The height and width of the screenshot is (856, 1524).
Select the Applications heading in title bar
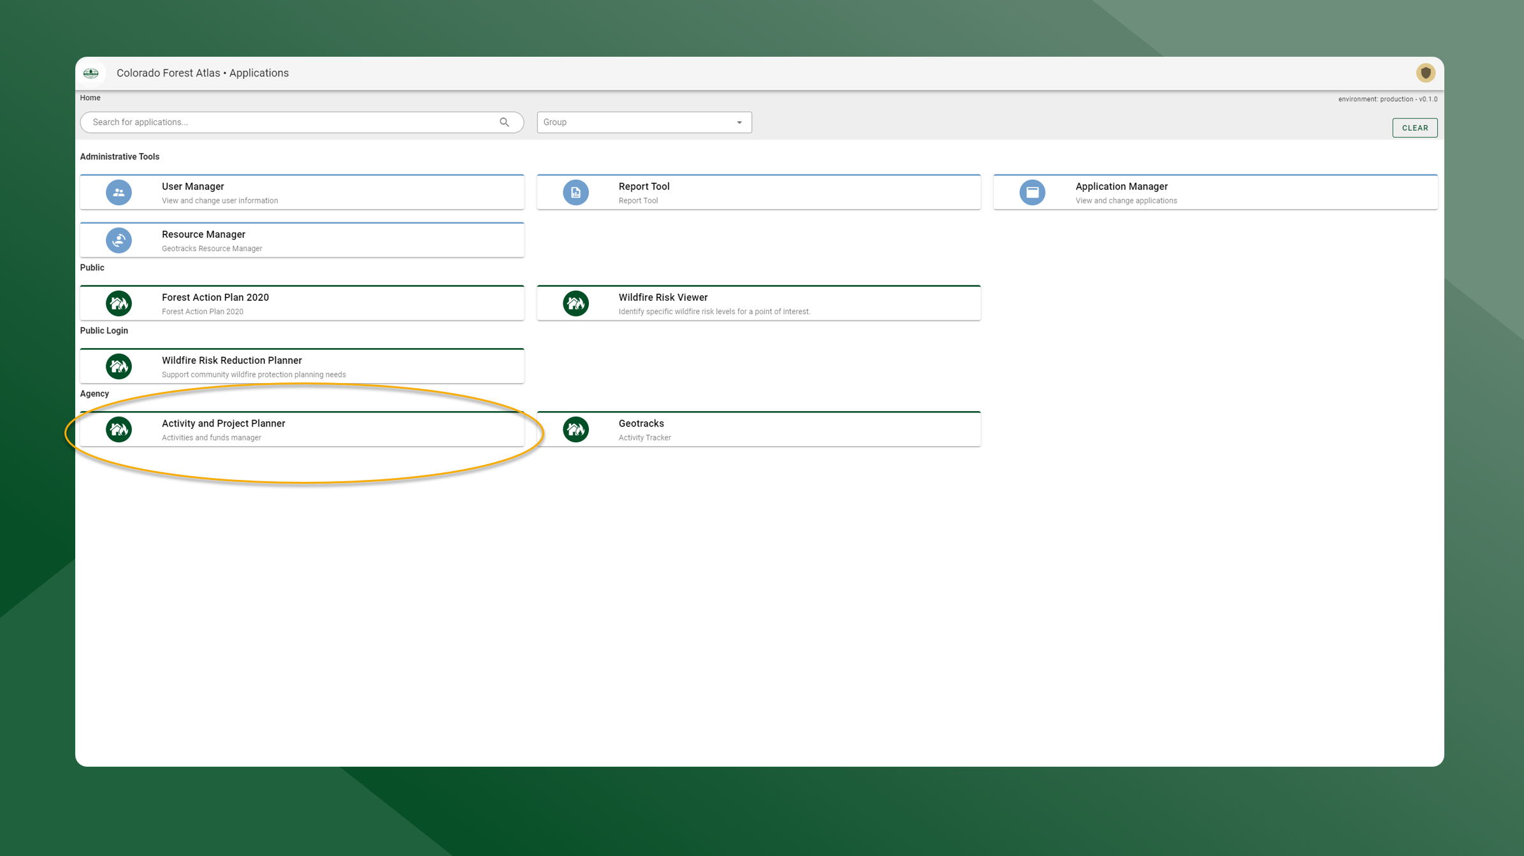click(x=259, y=73)
